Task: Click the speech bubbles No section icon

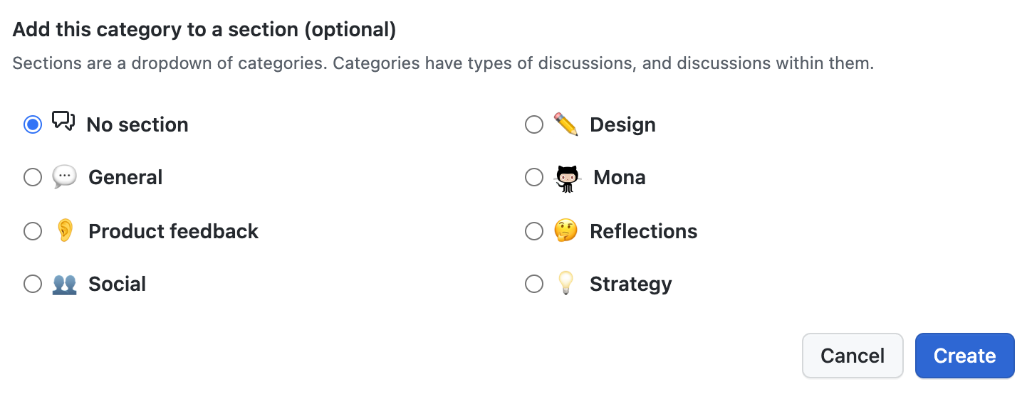Action: click(x=63, y=122)
